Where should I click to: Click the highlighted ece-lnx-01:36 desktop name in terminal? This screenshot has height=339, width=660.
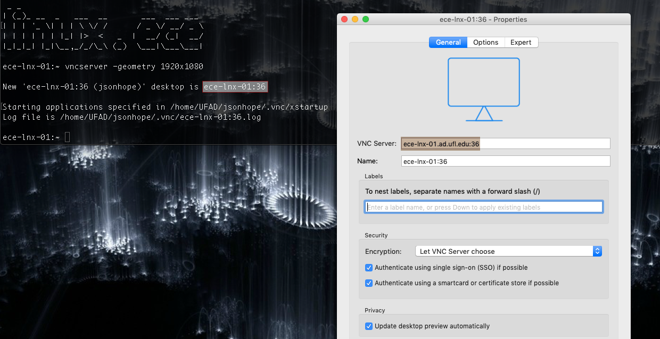point(235,86)
